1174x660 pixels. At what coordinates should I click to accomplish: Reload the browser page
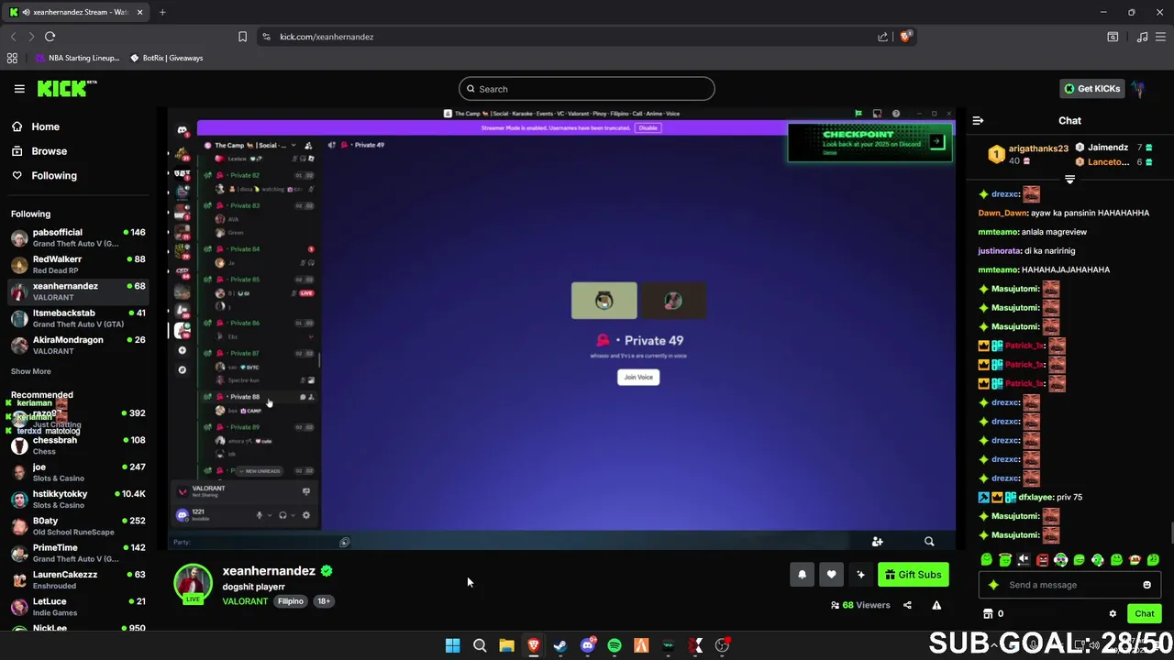point(50,37)
